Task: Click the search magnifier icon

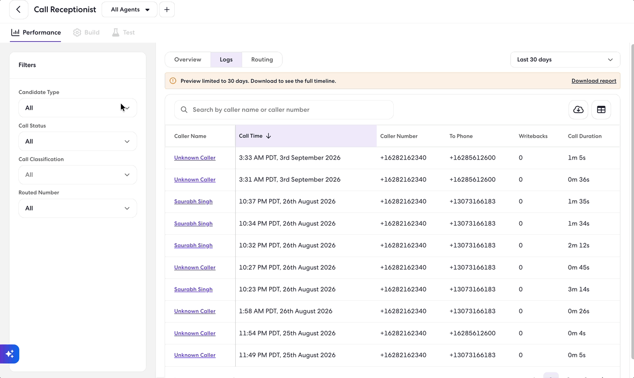Action: coord(184,110)
